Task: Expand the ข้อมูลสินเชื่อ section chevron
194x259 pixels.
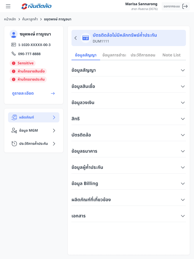Action: click(x=183, y=87)
